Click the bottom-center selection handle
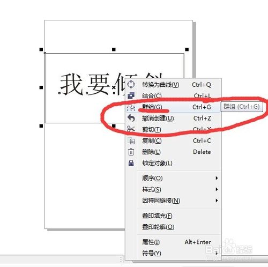Image resolution: width=268 pixels, height=267 pixels. (x=114, y=126)
